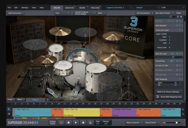Zoom out on the song track timeline
This screenshot has height=128, width=188.
tap(183, 114)
